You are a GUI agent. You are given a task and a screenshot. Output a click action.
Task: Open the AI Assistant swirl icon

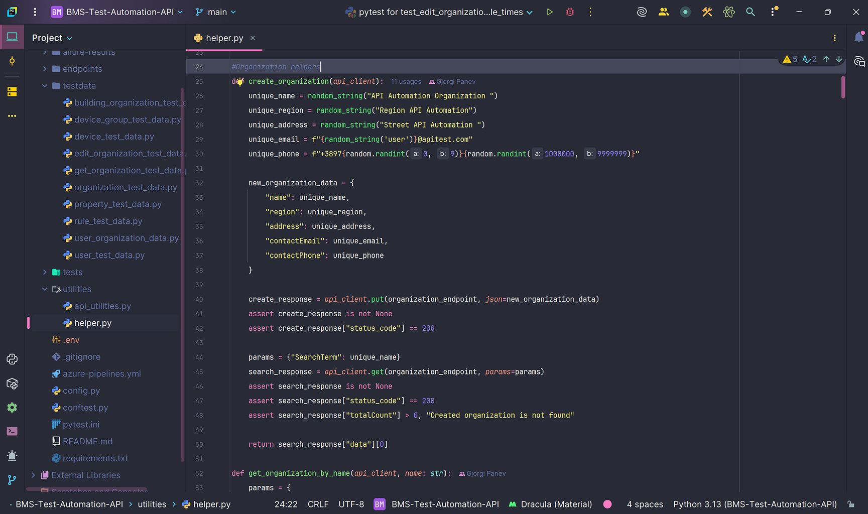pyautogui.click(x=642, y=12)
